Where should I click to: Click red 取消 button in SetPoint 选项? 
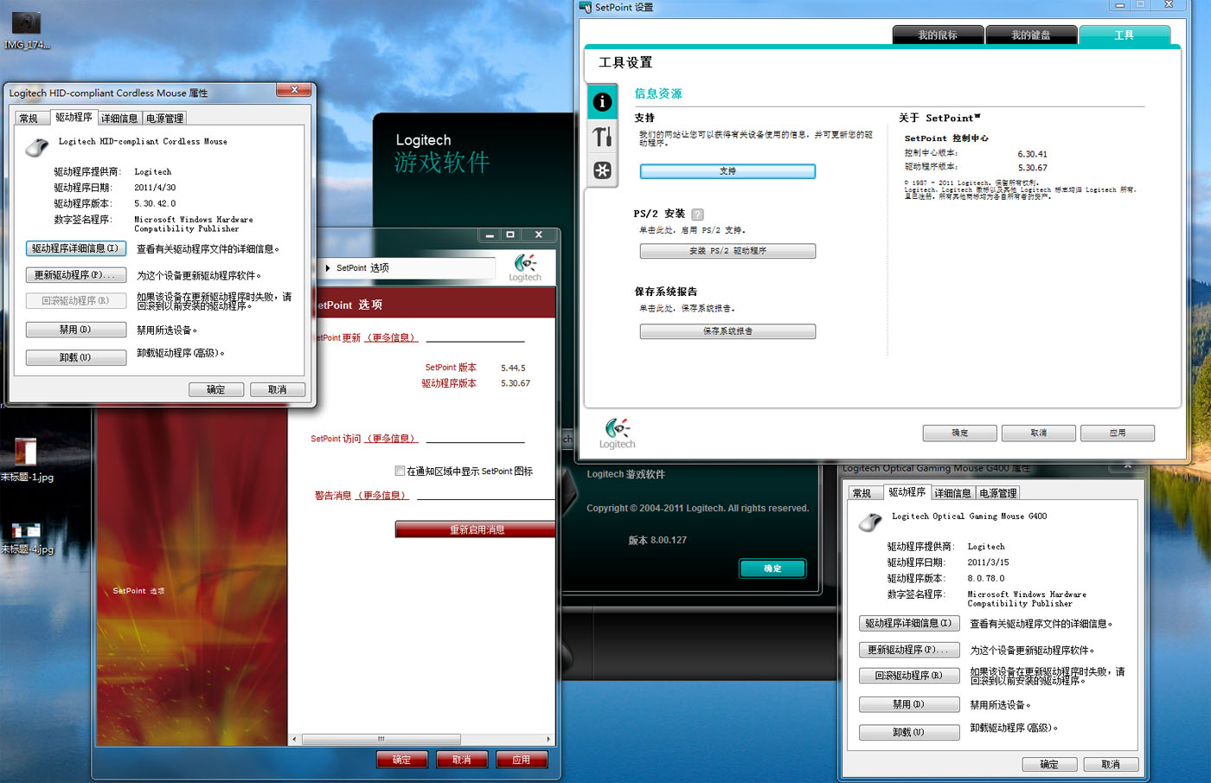(462, 760)
